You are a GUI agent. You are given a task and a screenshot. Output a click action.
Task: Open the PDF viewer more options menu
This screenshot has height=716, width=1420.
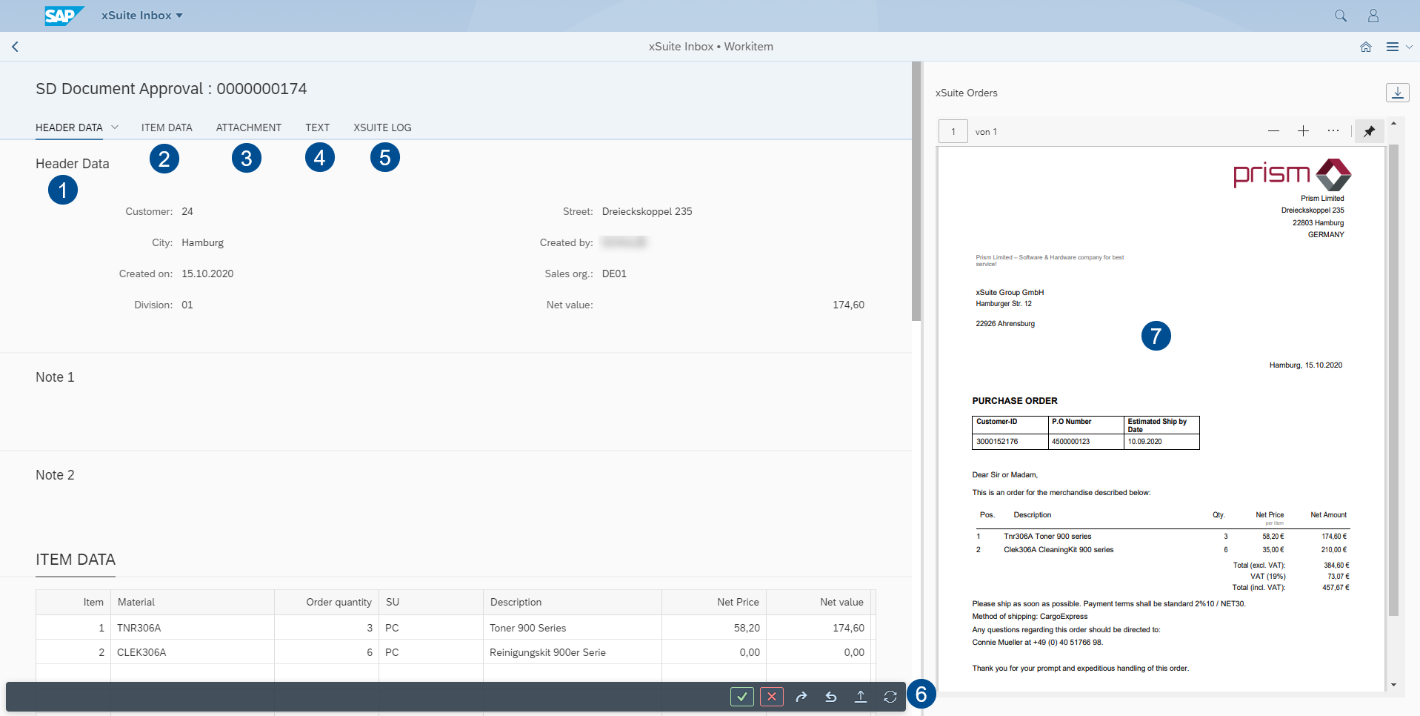click(x=1333, y=131)
